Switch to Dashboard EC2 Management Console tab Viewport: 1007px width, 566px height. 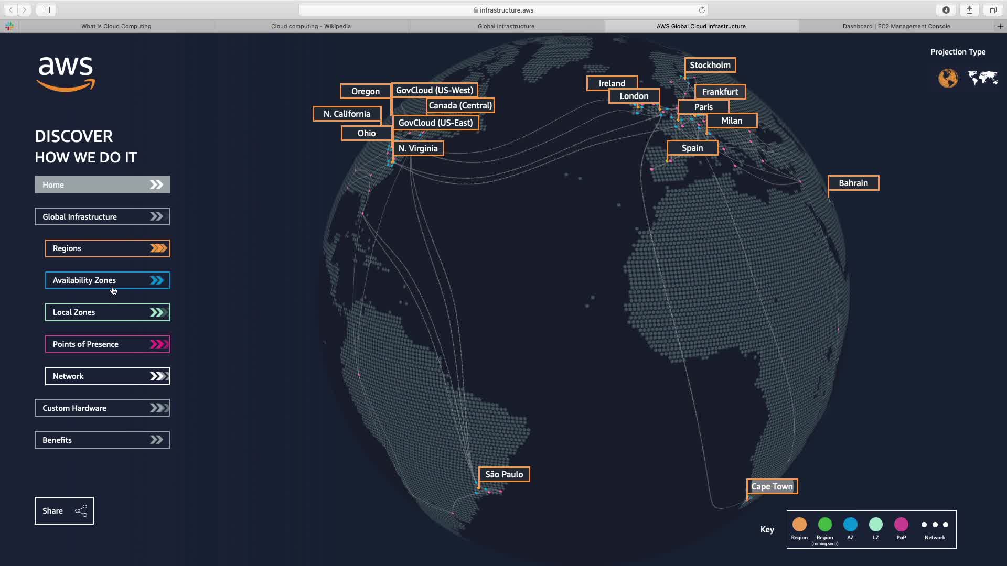[896, 26]
